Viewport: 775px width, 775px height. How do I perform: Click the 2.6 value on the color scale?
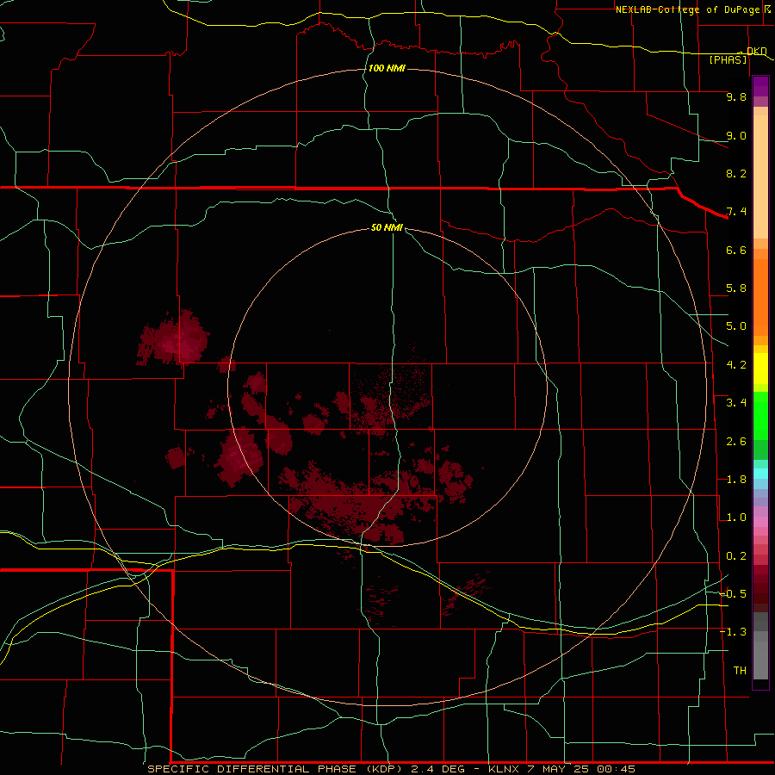tap(736, 441)
